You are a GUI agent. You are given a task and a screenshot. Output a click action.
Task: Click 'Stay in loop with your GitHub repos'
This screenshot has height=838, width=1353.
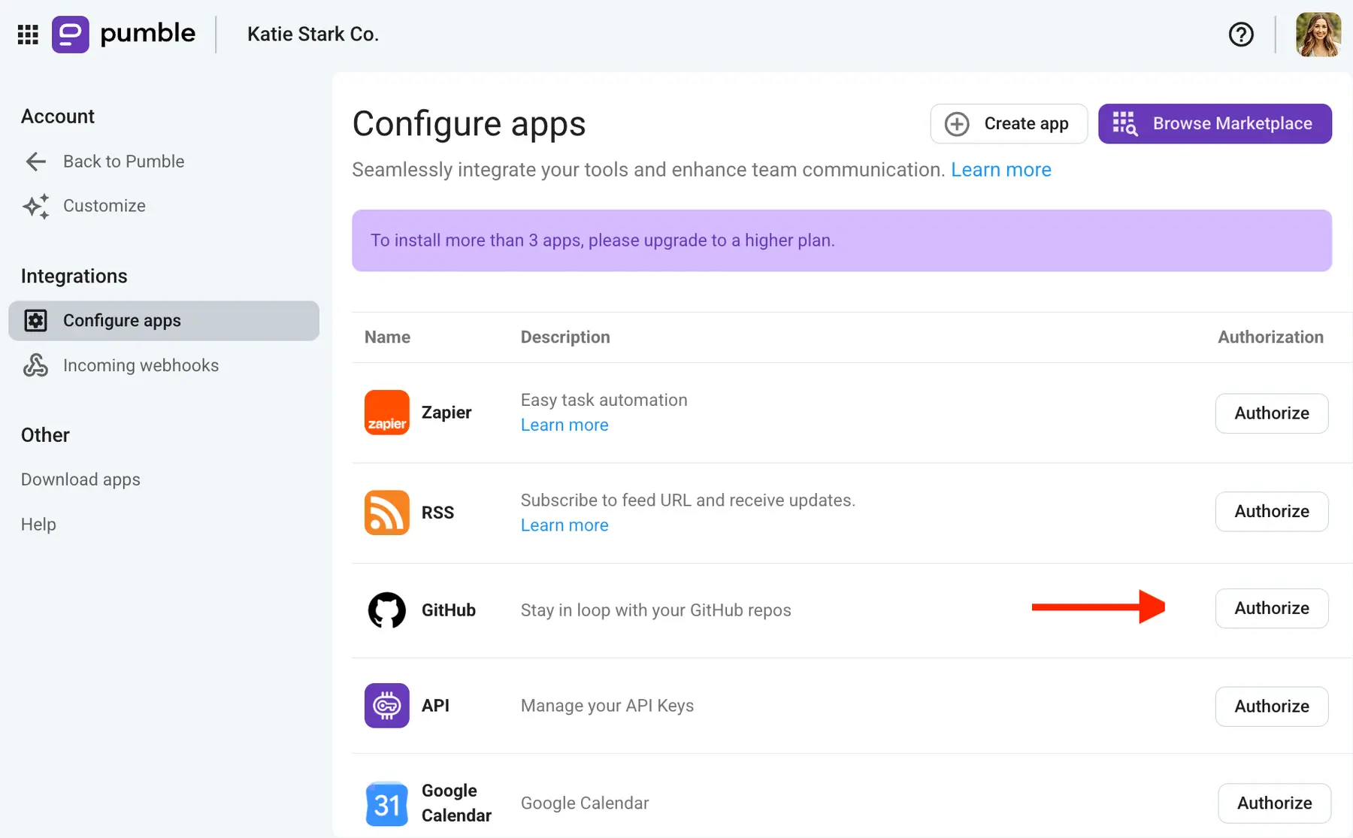655,610
